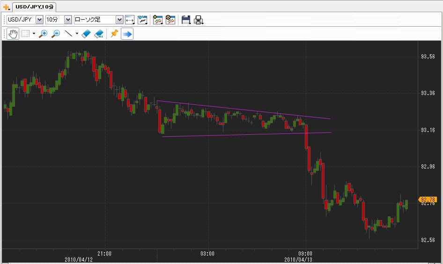
Task: Click the printer icon
Action: click(199, 20)
